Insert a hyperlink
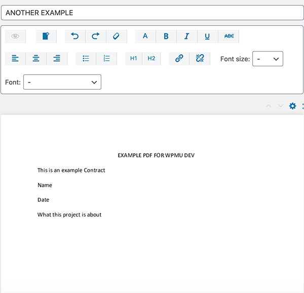304x293 pixels. coord(179,59)
